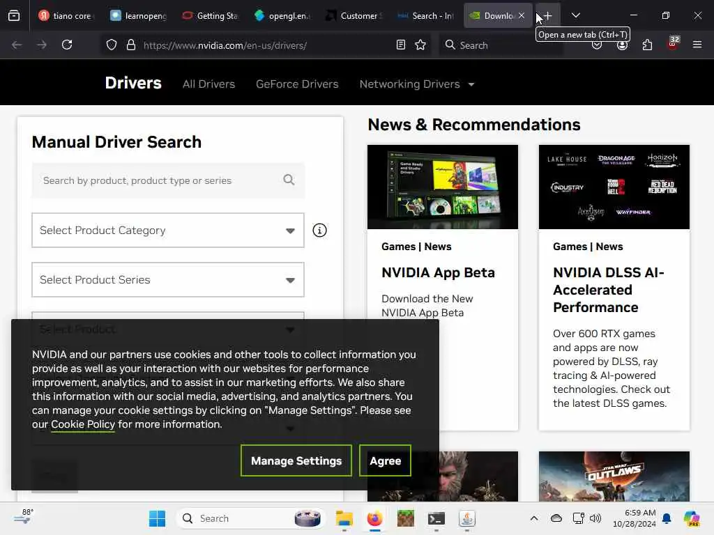The height and width of the screenshot is (535, 714).
Task: View site security lock info
Action: [131, 45]
